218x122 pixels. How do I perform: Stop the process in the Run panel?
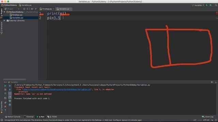click(5, 89)
